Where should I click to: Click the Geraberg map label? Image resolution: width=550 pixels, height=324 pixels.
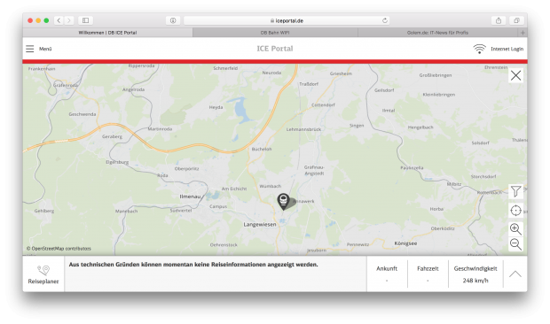(x=113, y=136)
